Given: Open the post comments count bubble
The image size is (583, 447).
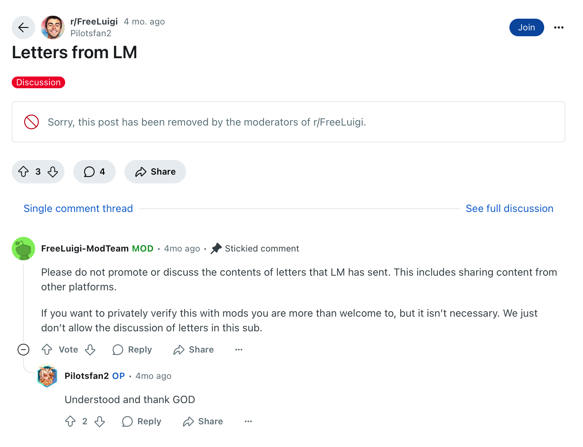Looking at the screenshot, I should (x=94, y=172).
